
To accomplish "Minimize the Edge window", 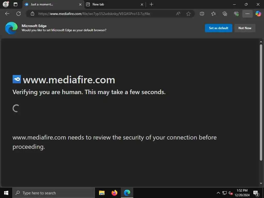I will (x=234, y=4).
